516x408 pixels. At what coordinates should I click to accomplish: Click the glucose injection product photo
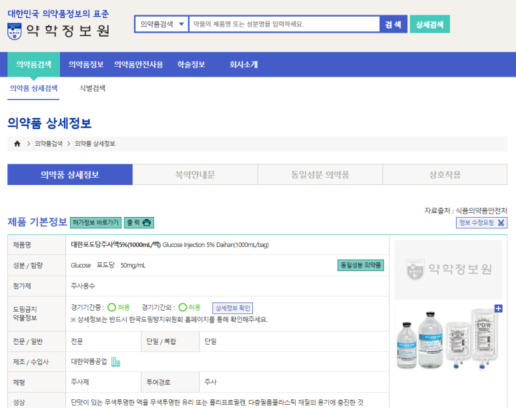tap(447, 339)
